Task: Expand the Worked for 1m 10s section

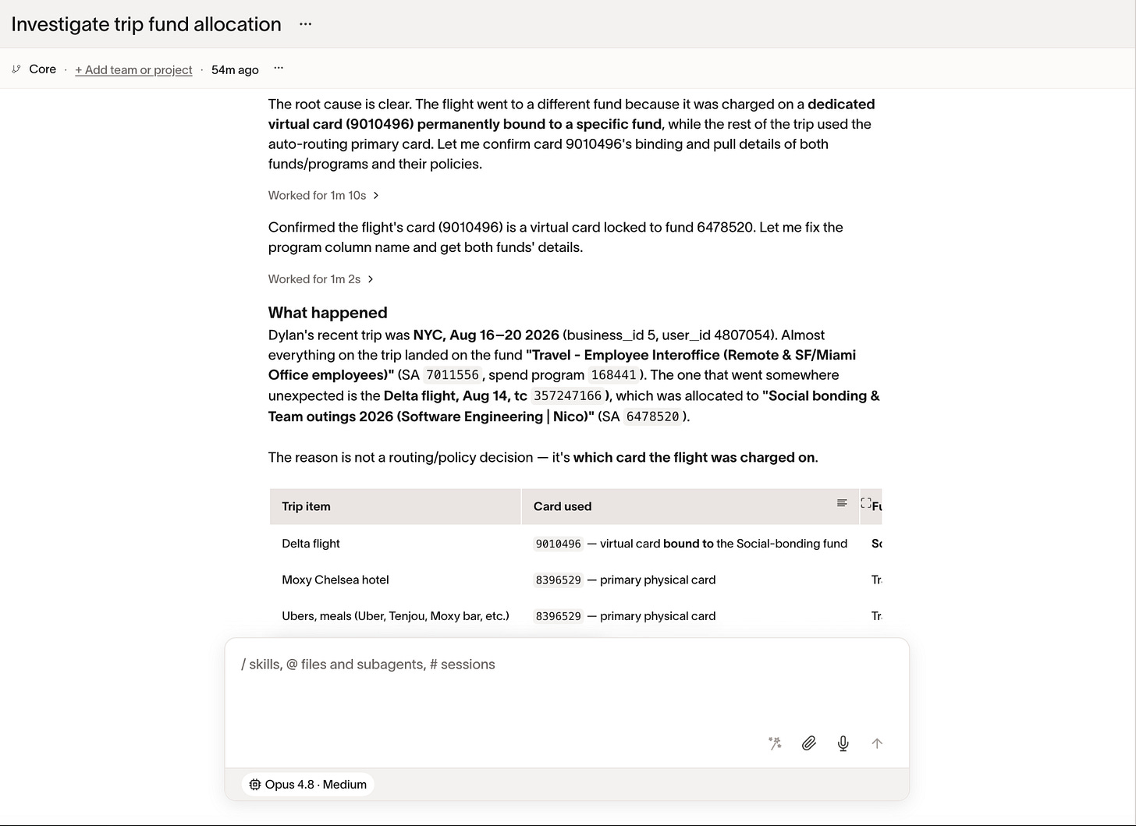Action: click(324, 195)
